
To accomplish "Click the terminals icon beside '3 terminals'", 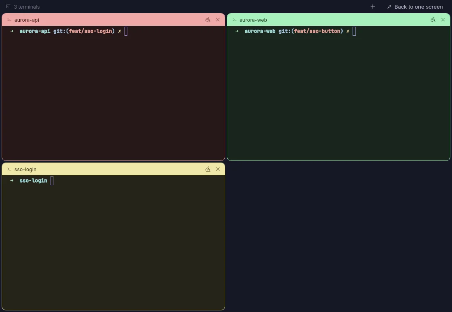I will 8,7.
